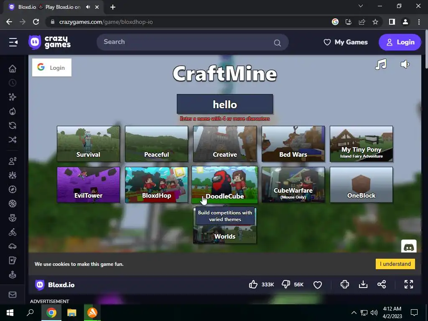Click the Home icon in sidebar
The height and width of the screenshot is (321, 428).
[x=13, y=69]
